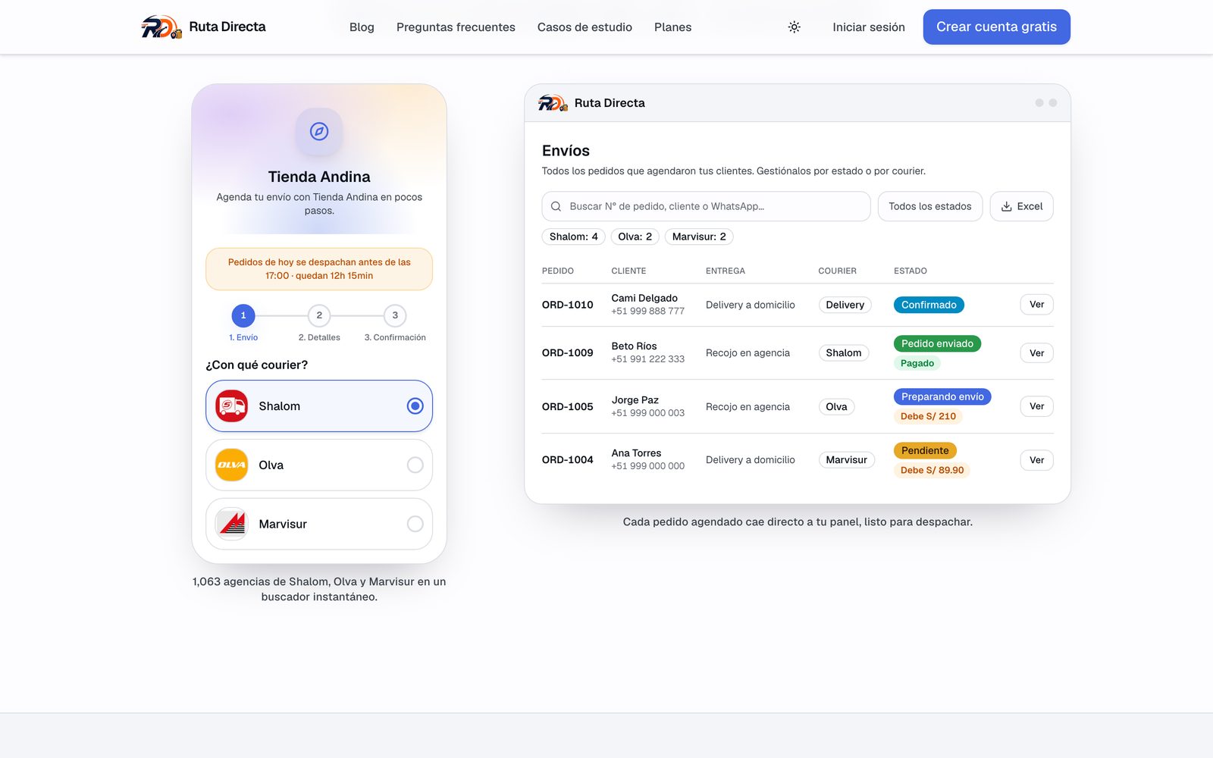
Task: Click the Confirmado status badge
Action: point(929,305)
